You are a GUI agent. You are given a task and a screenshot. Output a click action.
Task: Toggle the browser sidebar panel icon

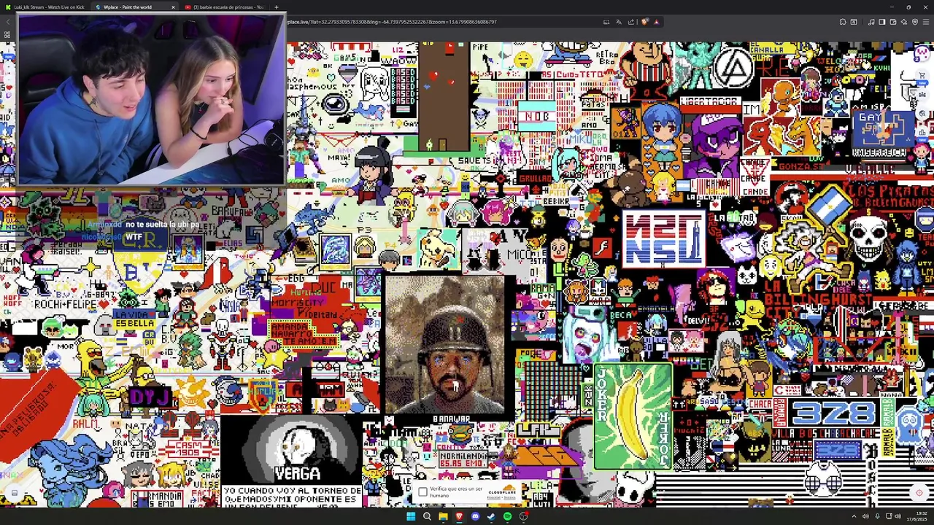click(882, 22)
